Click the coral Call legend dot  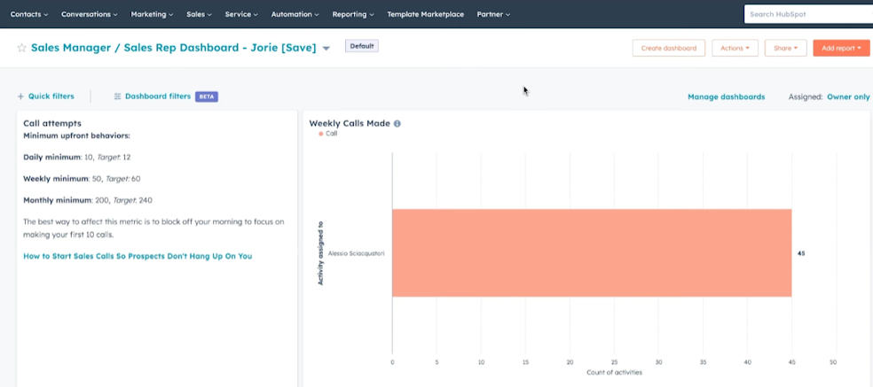[320, 134]
